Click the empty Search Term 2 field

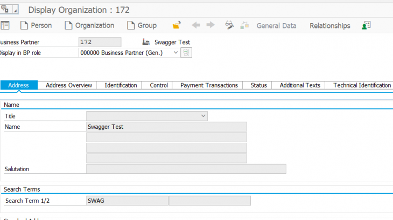click(x=210, y=201)
